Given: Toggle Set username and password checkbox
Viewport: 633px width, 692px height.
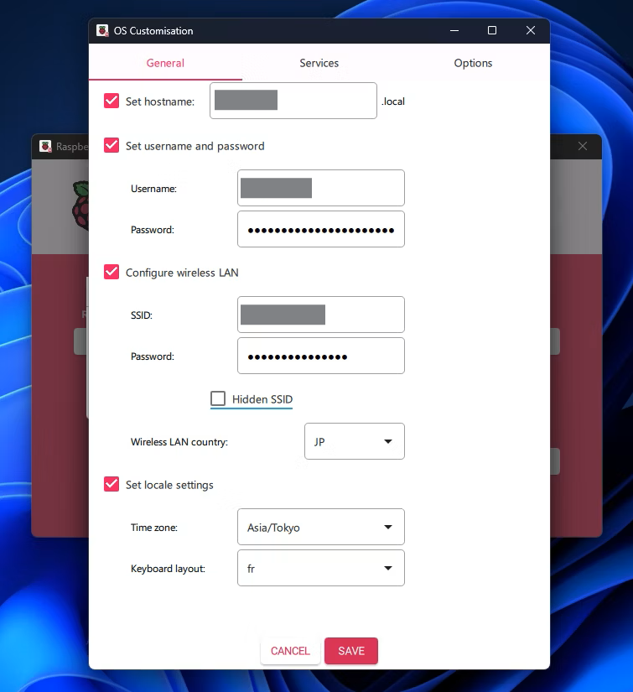Looking at the screenshot, I should [x=112, y=145].
